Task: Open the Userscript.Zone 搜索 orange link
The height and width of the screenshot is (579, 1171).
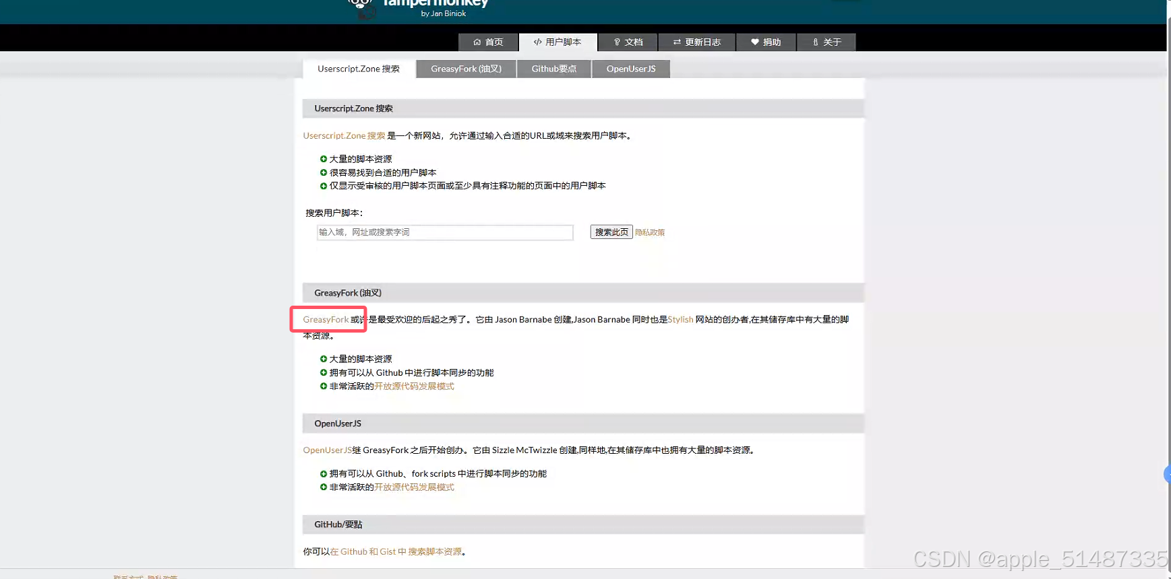Action: click(x=344, y=135)
